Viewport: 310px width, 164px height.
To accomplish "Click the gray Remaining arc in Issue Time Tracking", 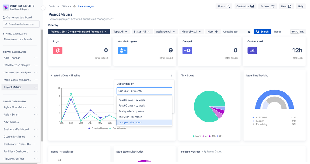I will coord(280,100).
